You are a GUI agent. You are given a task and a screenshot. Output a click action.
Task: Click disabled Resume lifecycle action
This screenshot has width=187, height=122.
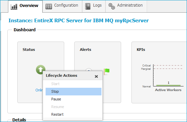coord(74,107)
